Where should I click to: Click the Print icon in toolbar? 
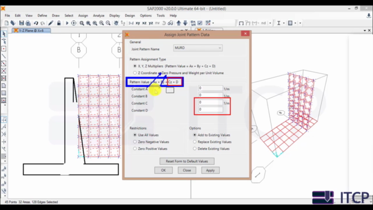coord(28,23)
